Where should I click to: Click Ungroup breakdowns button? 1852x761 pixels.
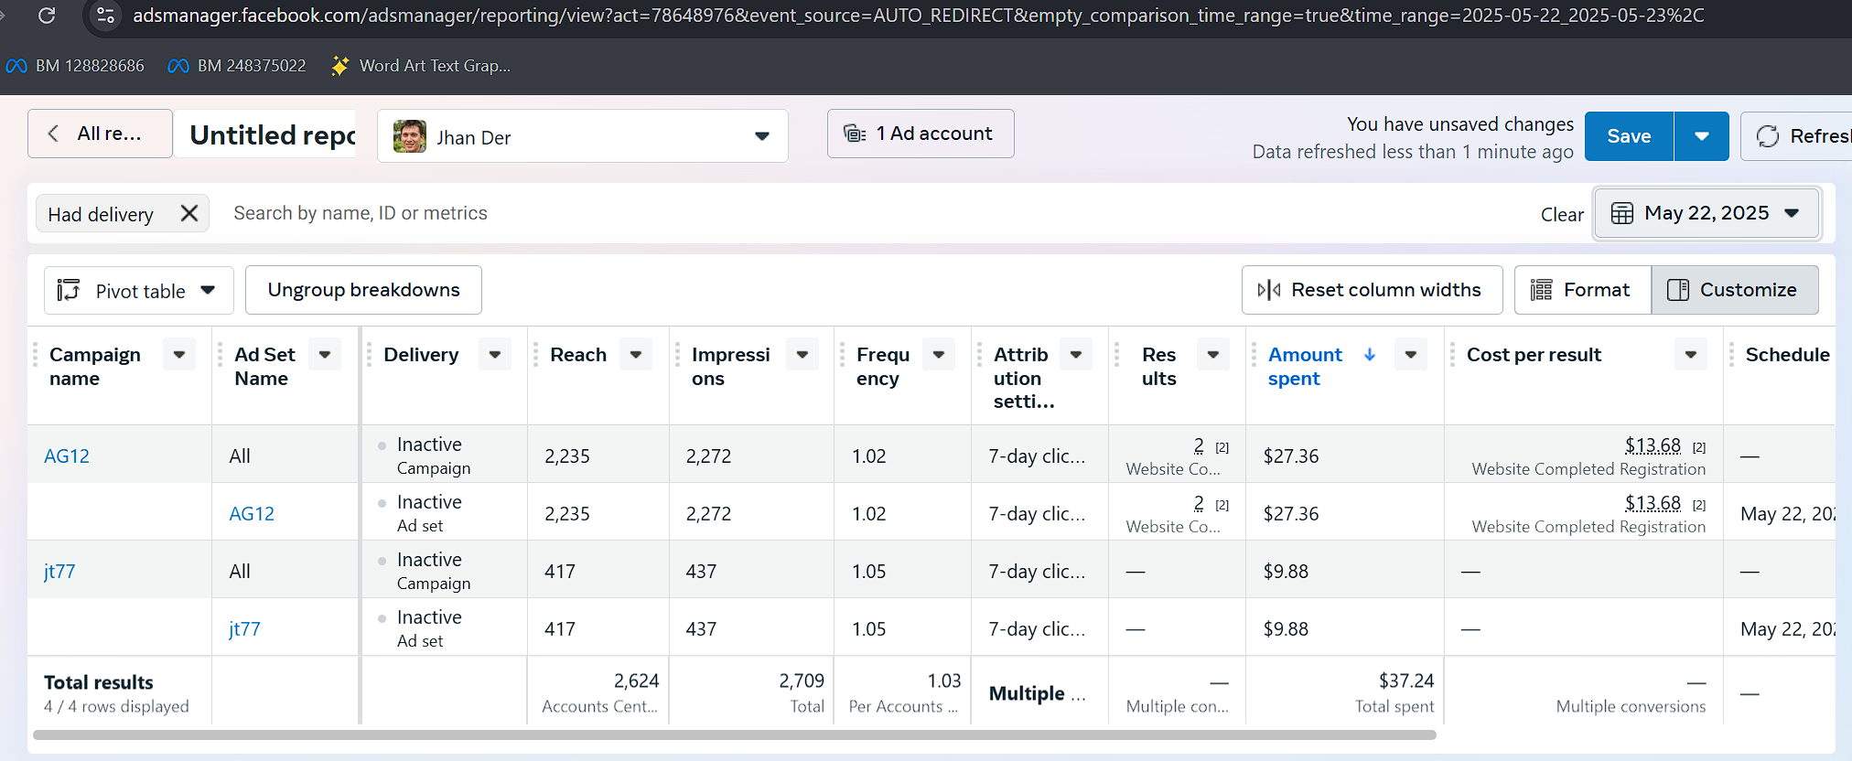[x=363, y=290]
